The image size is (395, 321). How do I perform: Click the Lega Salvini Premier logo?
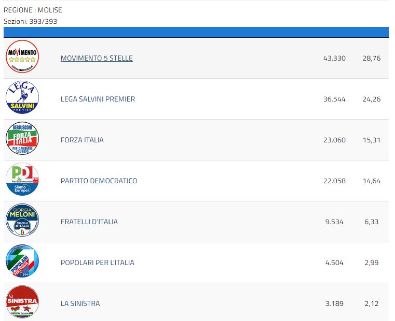click(22, 97)
